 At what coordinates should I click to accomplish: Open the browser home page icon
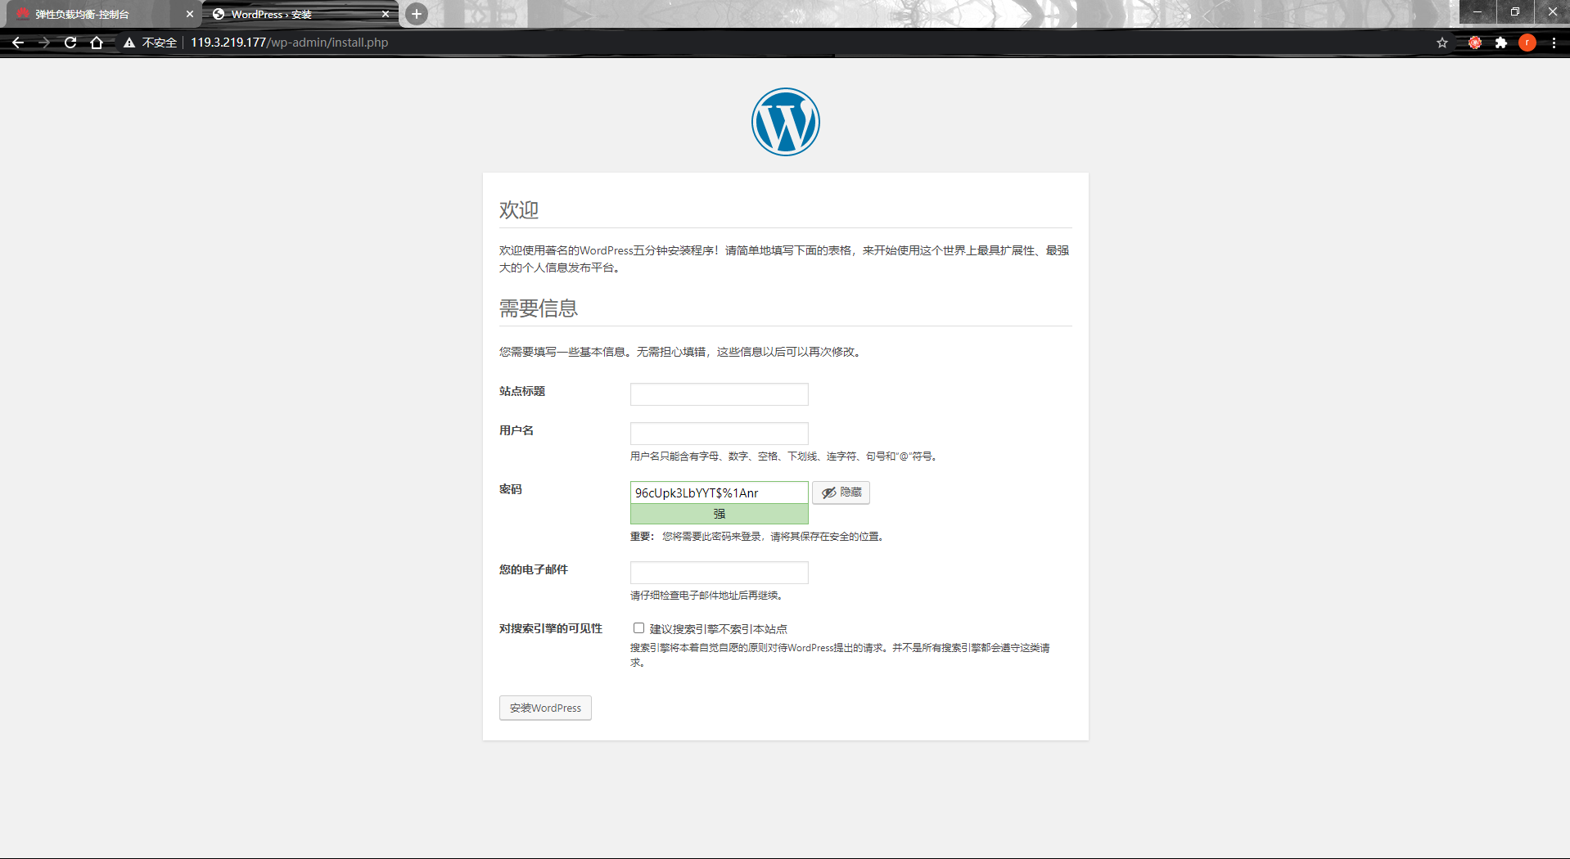[97, 43]
